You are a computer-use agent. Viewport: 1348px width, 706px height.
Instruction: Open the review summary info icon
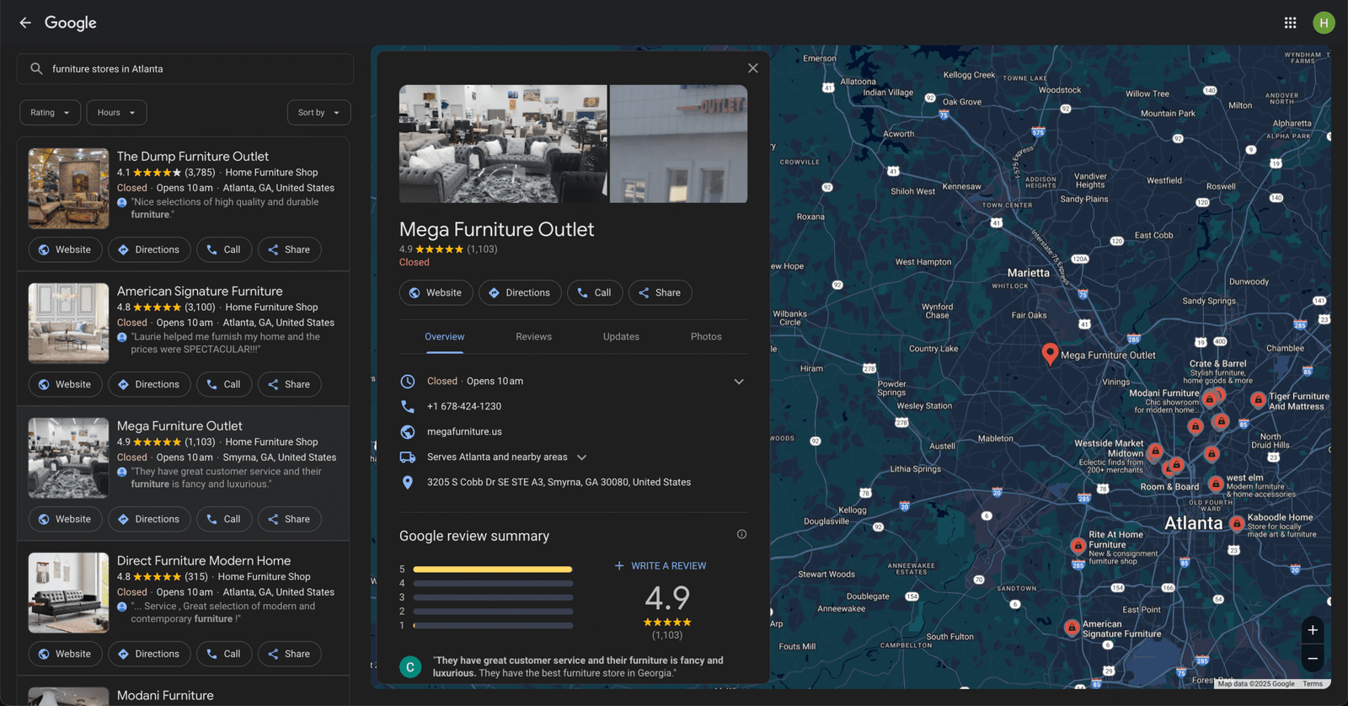pos(741,534)
